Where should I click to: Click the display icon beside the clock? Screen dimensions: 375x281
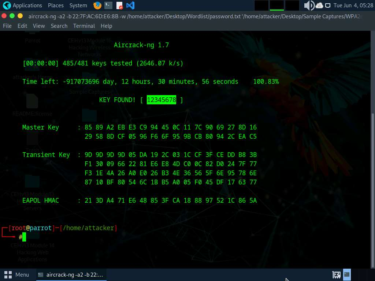(x=327, y=5)
